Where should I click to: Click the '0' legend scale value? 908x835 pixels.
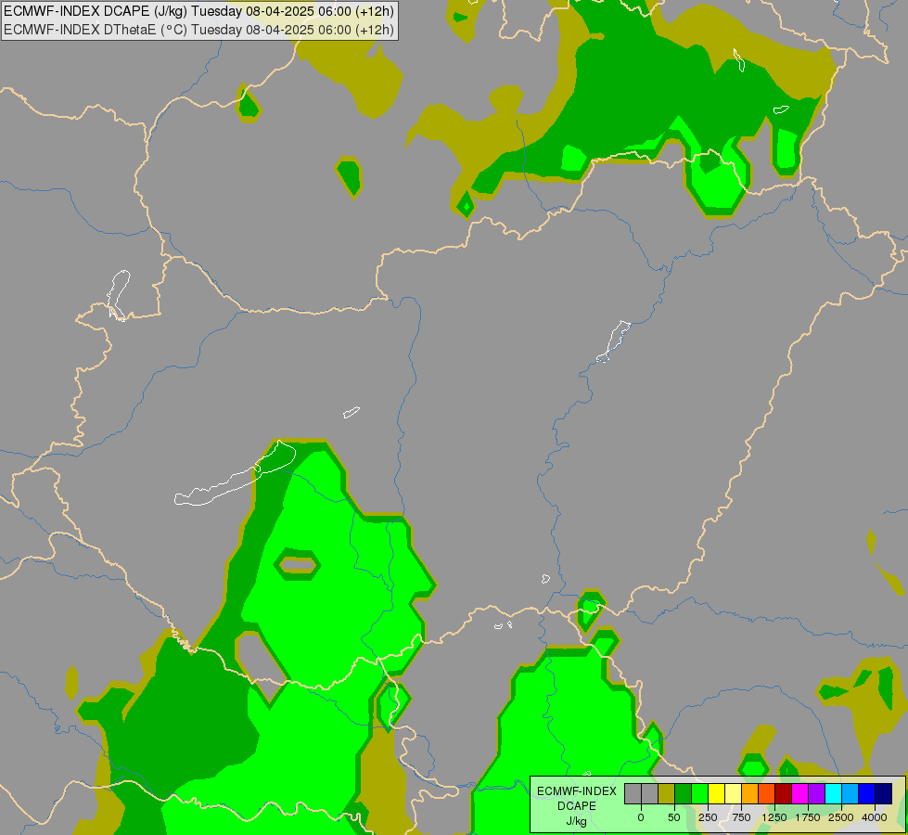[x=641, y=817]
